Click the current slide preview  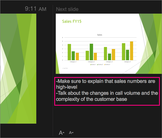click(18, 68)
